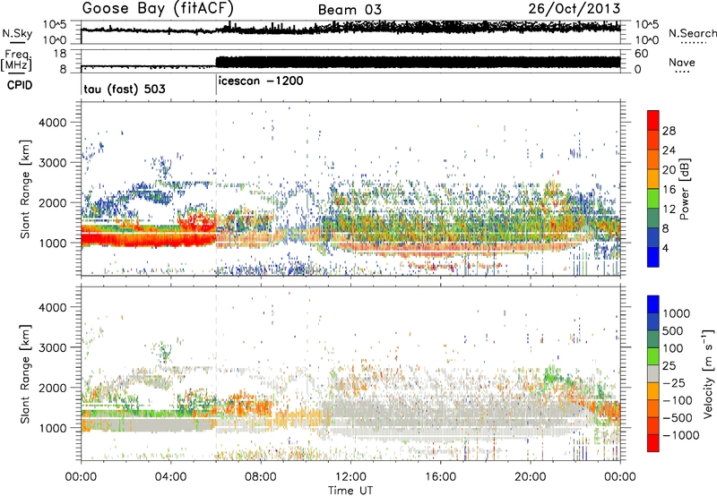Select the 'icescan -1200' annotation

261,81
